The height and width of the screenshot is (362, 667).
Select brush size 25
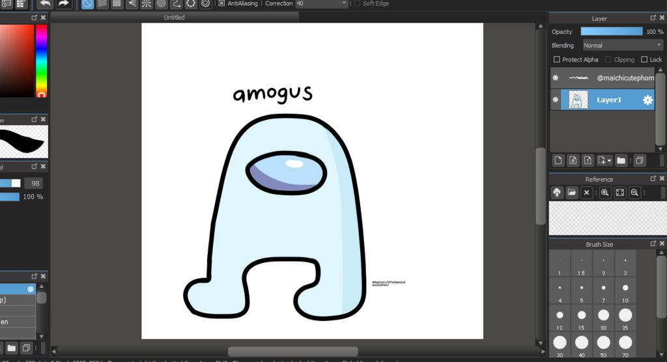(625, 318)
